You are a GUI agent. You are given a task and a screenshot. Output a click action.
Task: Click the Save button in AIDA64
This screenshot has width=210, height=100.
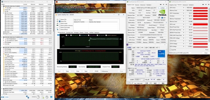click(86, 71)
